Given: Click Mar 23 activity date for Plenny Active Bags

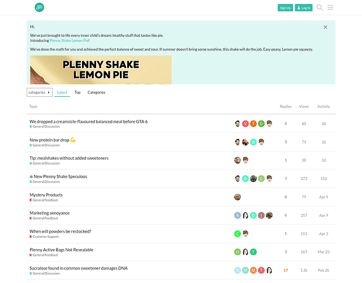Looking at the screenshot, I should click(x=324, y=252).
